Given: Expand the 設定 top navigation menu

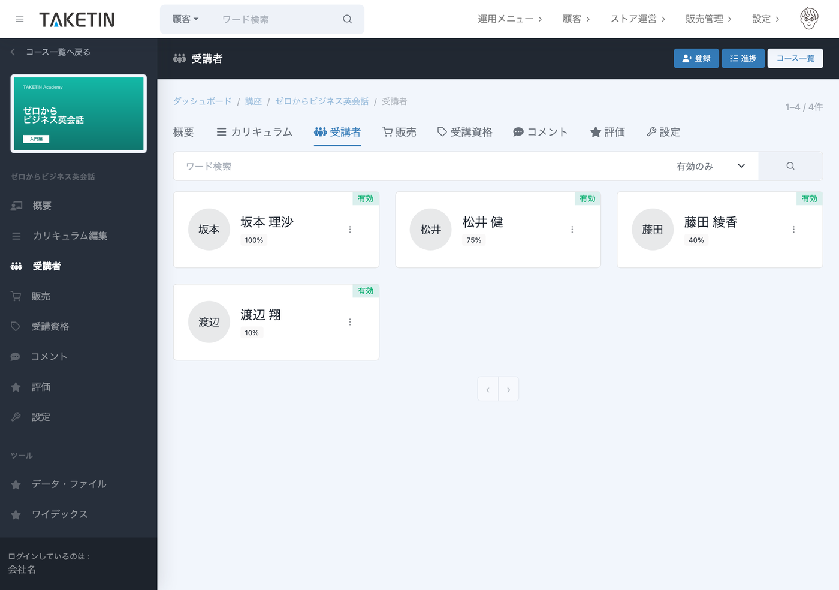Looking at the screenshot, I should click(x=766, y=19).
